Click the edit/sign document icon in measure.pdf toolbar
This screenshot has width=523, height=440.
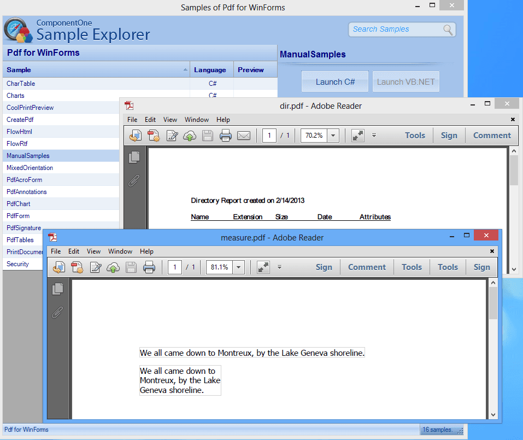coord(96,267)
